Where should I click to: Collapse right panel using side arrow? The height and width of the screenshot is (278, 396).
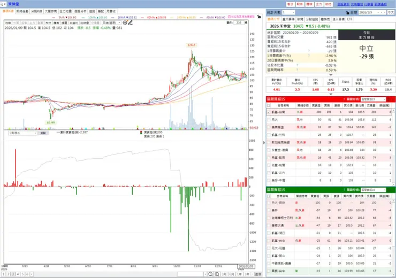pyautogui.click(x=264, y=143)
